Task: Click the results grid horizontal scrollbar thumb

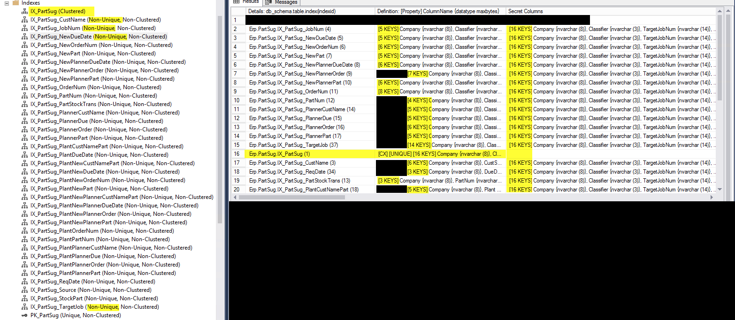Action: click(x=292, y=198)
